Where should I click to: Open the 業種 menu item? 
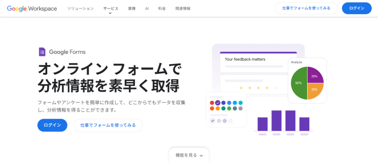point(132,8)
